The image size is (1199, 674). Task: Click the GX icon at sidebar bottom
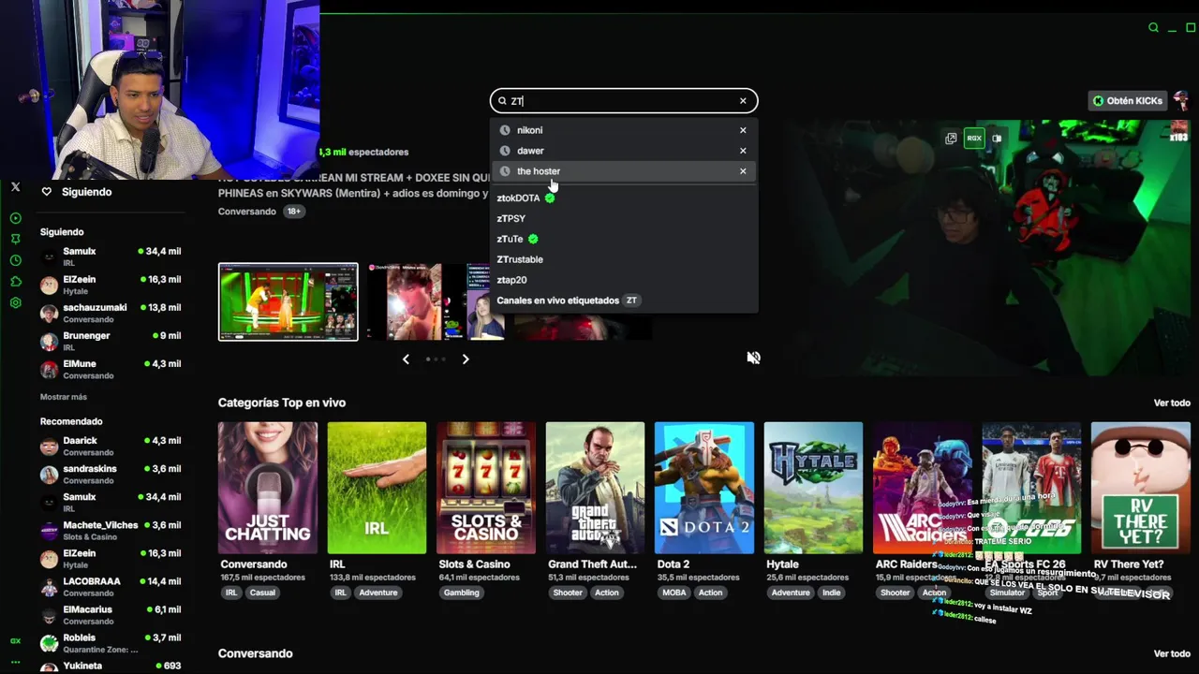pyautogui.click(x=15, y=641)
